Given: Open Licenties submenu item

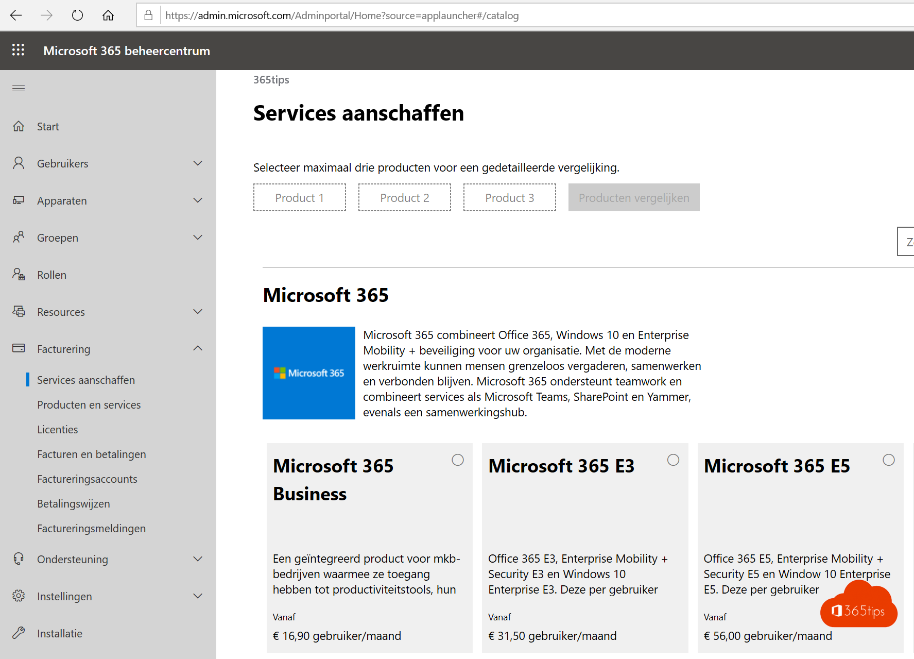Looking at the screenshot, I should [x=58, y=430].
